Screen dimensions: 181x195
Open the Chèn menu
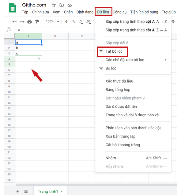[x=68, y=12]
